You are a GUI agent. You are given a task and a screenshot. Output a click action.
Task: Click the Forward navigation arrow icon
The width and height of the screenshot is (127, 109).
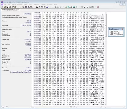pyautogui.click(x=60, y=7)
